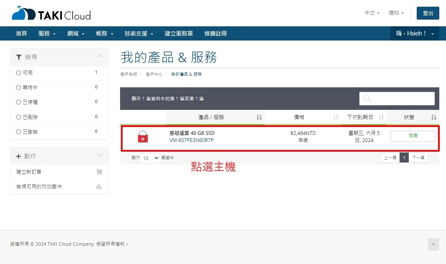Viewport: 446px width, 264px height.
Task: Click the 我的產品 & 服務 breadcrumb text
Action: (186, 74)
